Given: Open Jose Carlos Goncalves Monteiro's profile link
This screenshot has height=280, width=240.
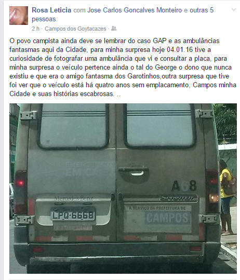Looking at the screenshot, I should [135, 10].
